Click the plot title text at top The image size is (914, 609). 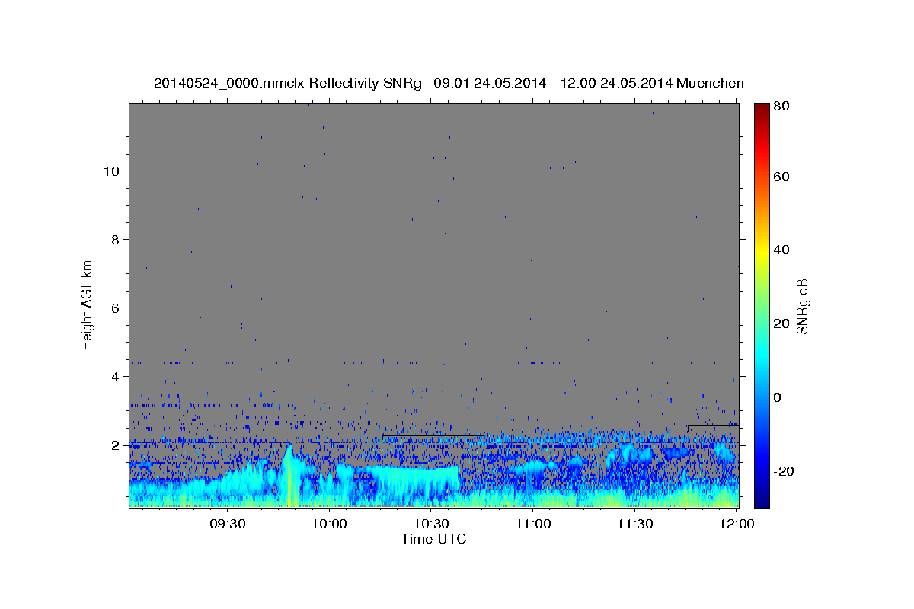click(x=449, y=83)
